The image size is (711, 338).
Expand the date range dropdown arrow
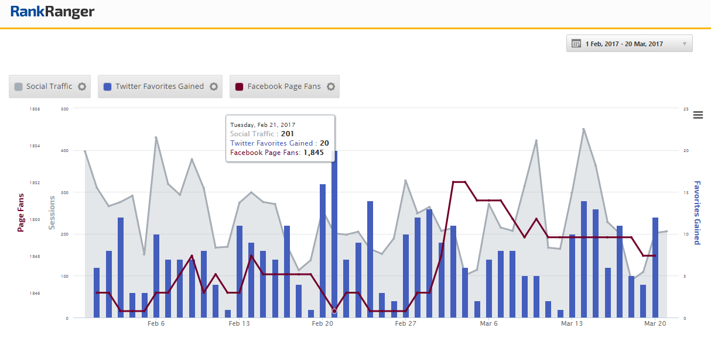click(x=684, y=44)
